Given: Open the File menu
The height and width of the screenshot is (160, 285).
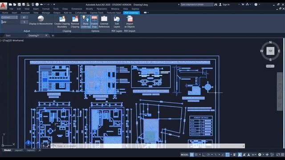Looking at the screenshot, I should click(11, 9).
